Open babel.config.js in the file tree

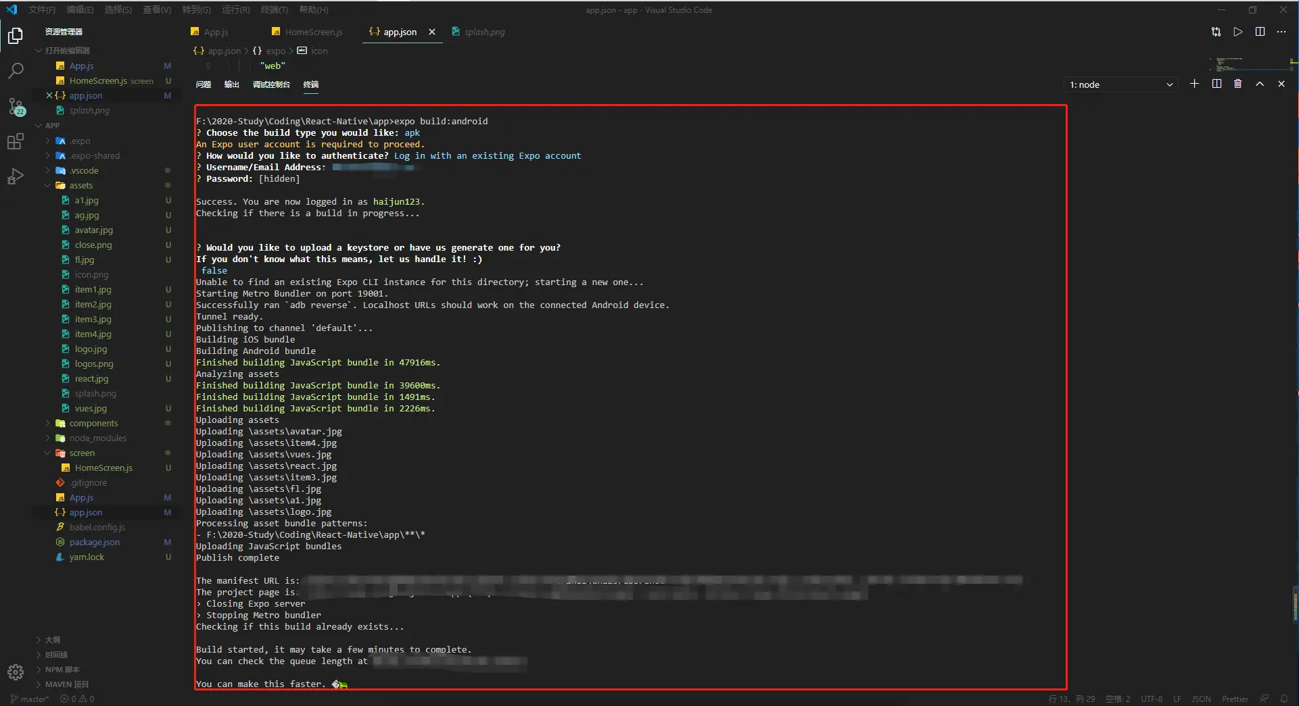point(97,527)
